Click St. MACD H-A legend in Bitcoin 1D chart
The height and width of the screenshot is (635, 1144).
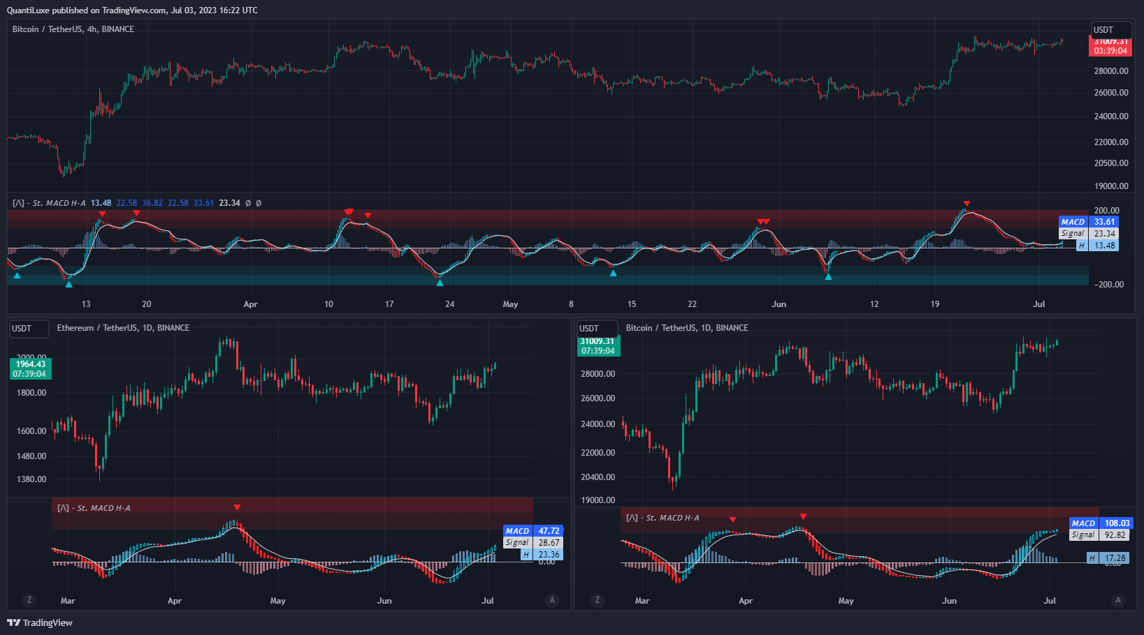(662, 518)
